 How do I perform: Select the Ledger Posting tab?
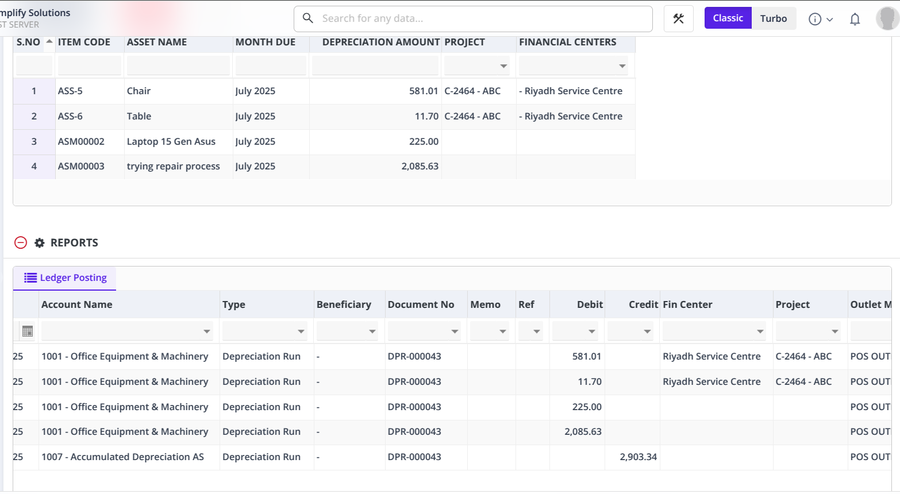click(x=66, y=278)
